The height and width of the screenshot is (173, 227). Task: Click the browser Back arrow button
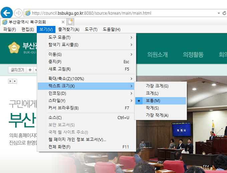coord(7,13)
